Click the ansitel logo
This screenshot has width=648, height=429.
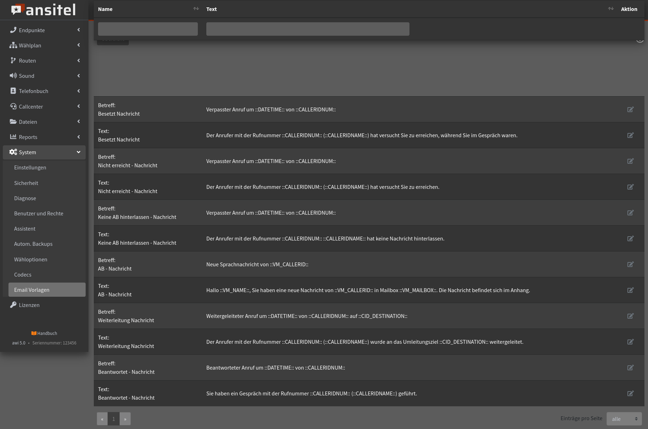tap(44, 10)
